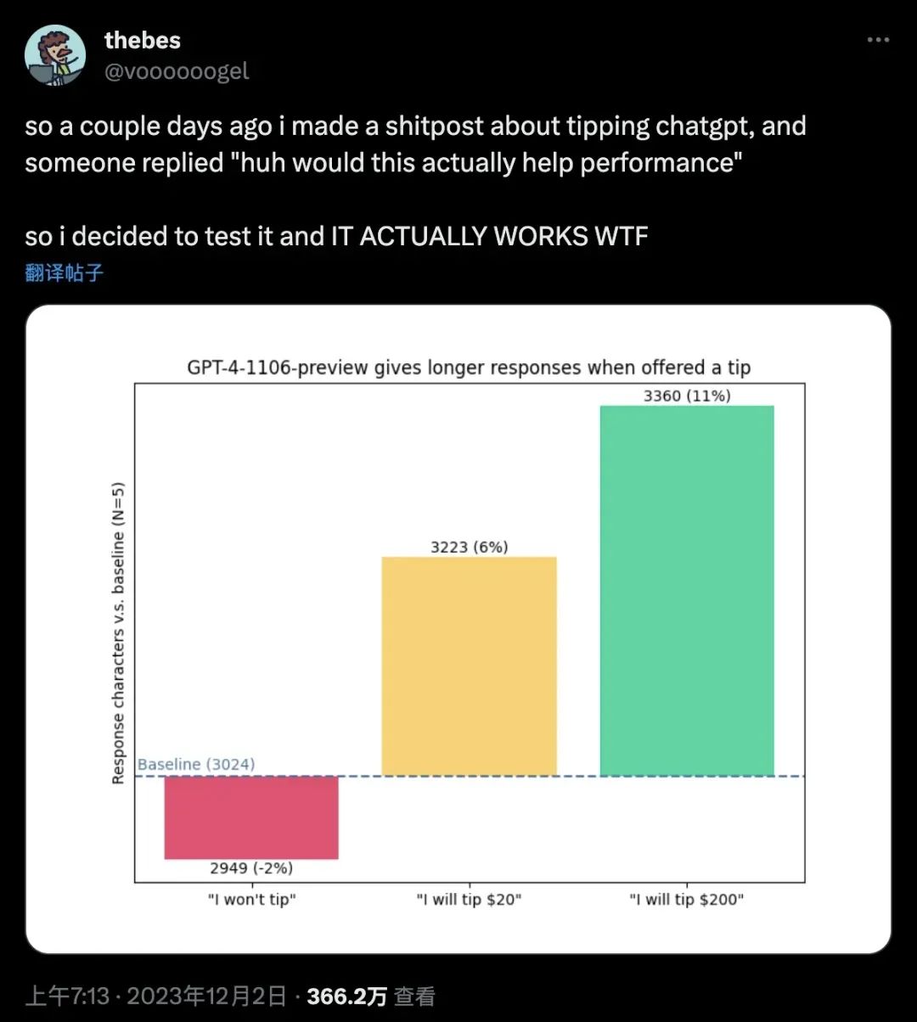Image resolution: width=917 pixels, height=1022 pixels.
Task: Click the 2949 (-2%) value label
Action: coord(251,868)
